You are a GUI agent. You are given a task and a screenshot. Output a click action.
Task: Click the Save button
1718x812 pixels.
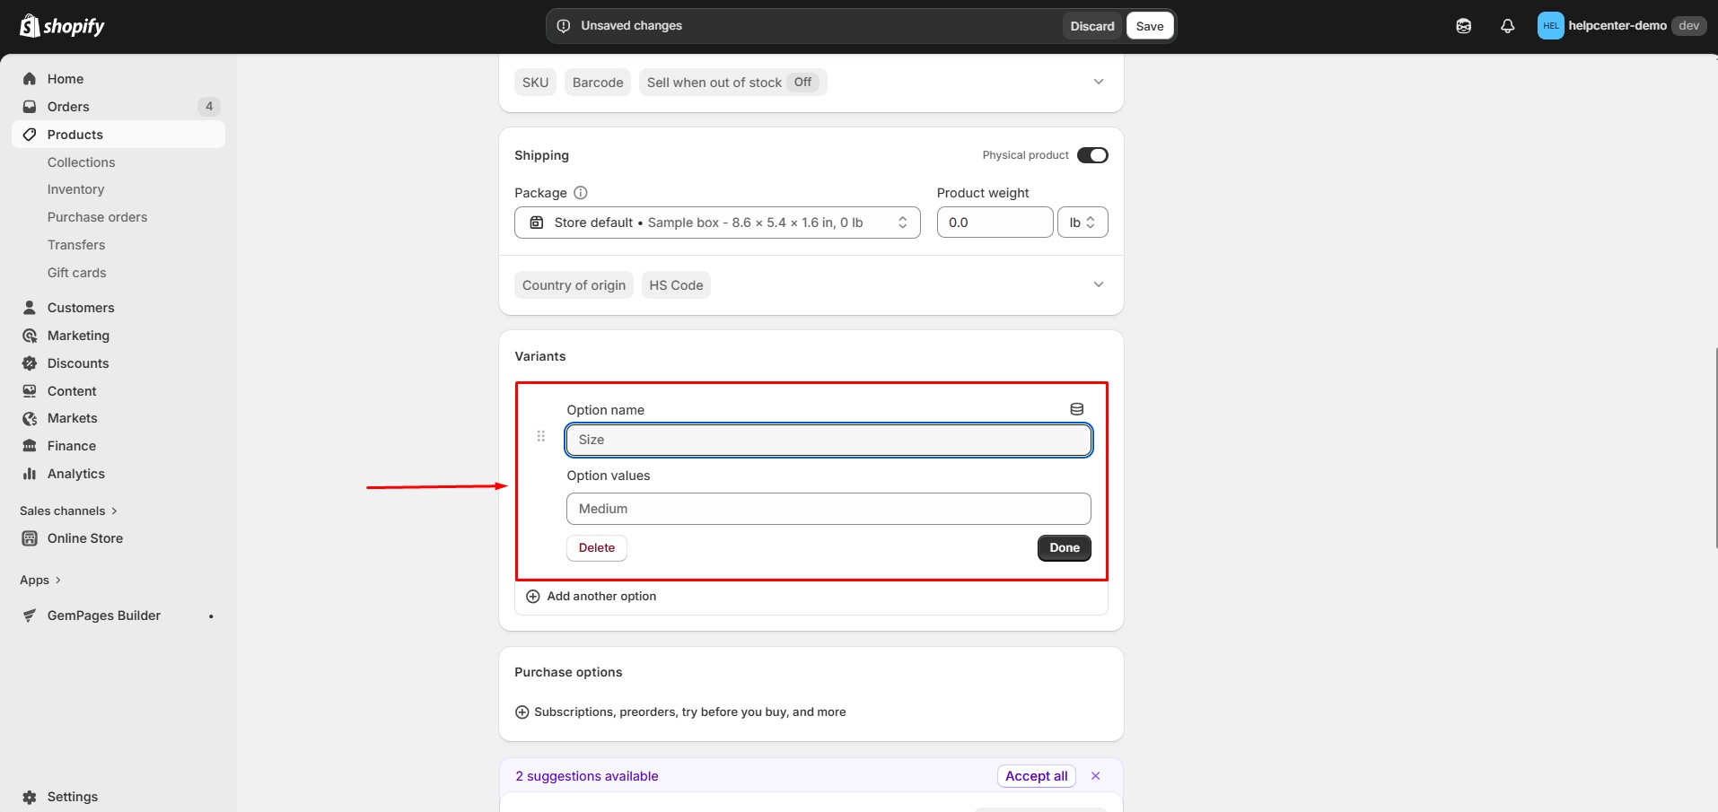tap(1149, 25)
